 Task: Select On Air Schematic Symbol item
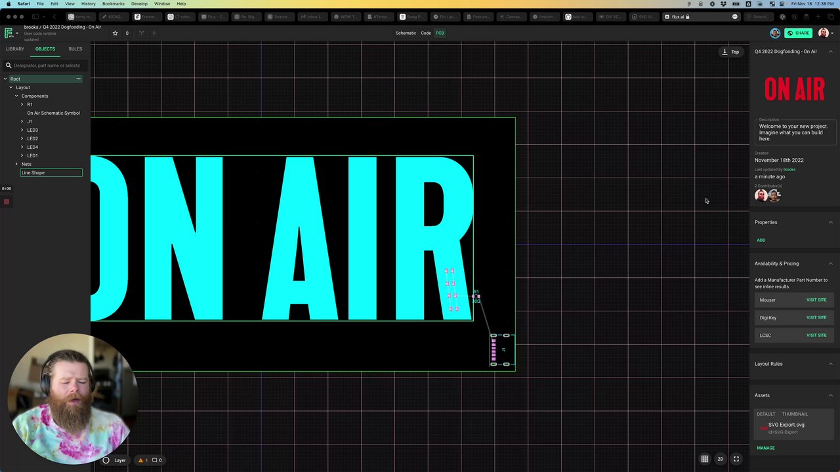pyautogui.click(x=53, y=113)
